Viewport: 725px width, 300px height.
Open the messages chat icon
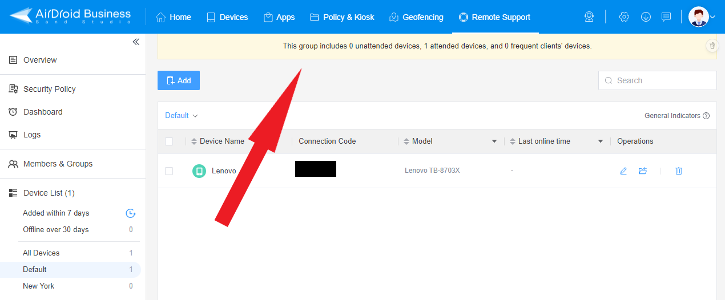coord(666,17)
